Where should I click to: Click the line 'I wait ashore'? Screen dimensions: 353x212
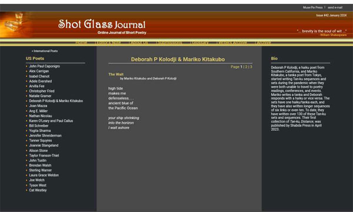[119, 128]
